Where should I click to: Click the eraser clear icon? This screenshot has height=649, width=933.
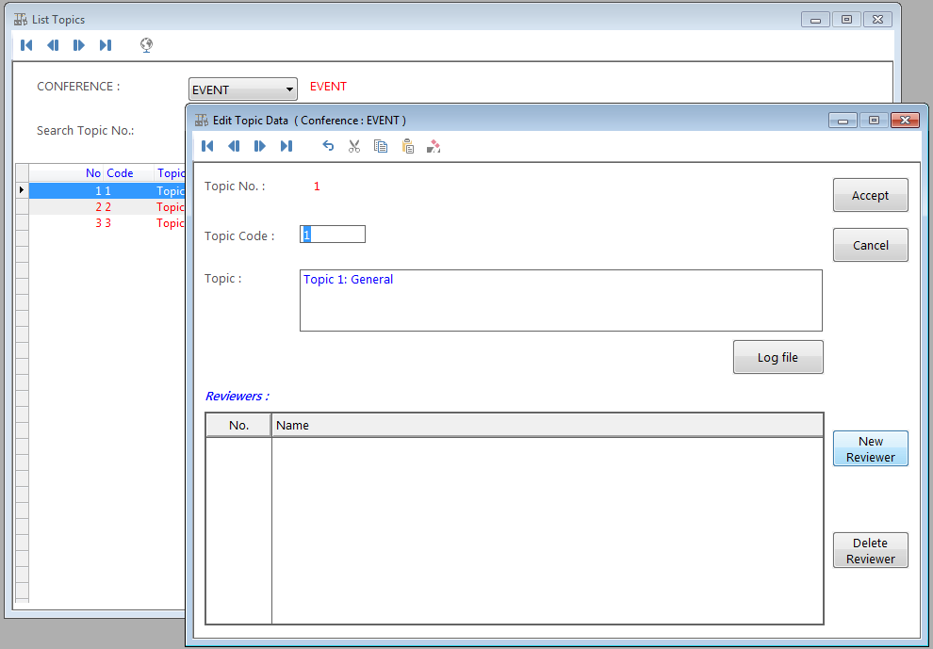click(x=434, y=146)
